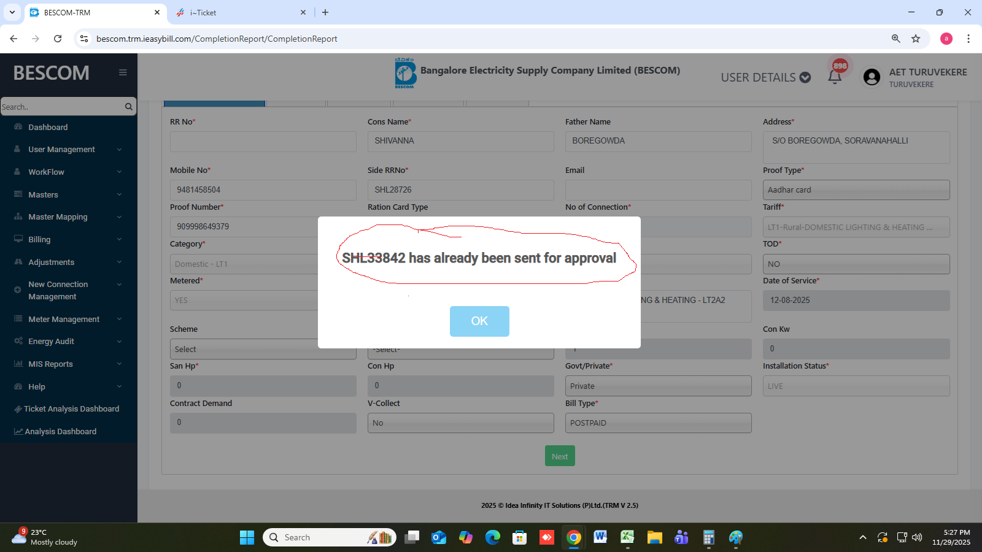Viewport: 982px width, 552px height.
Task: Expand the Billing menu chevron
Action: 119,239
